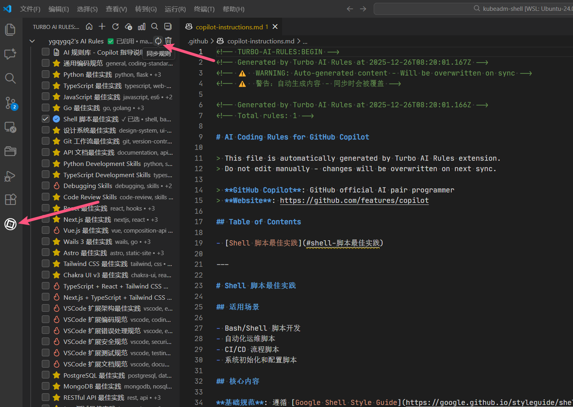573x407 pixels.
Task: Open the statistics bar chart icon
Action: click(x=141, y=27)
